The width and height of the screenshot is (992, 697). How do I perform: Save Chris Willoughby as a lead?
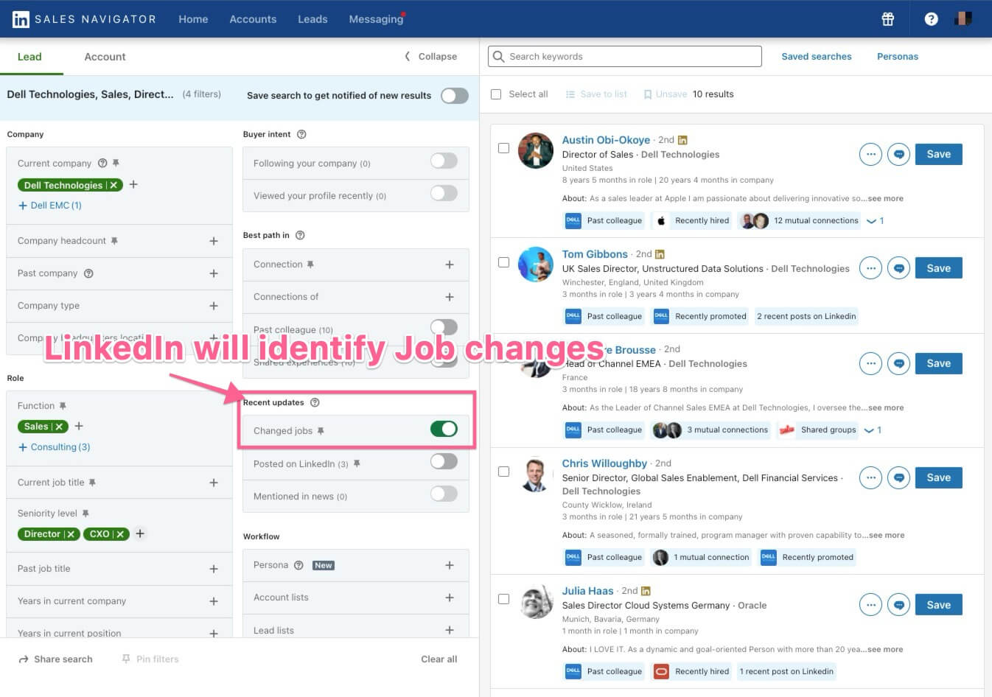937,477
